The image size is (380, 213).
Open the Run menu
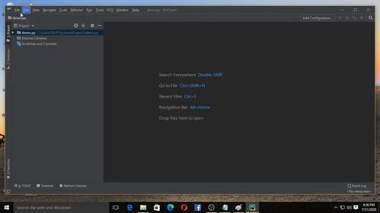[89, 10]
